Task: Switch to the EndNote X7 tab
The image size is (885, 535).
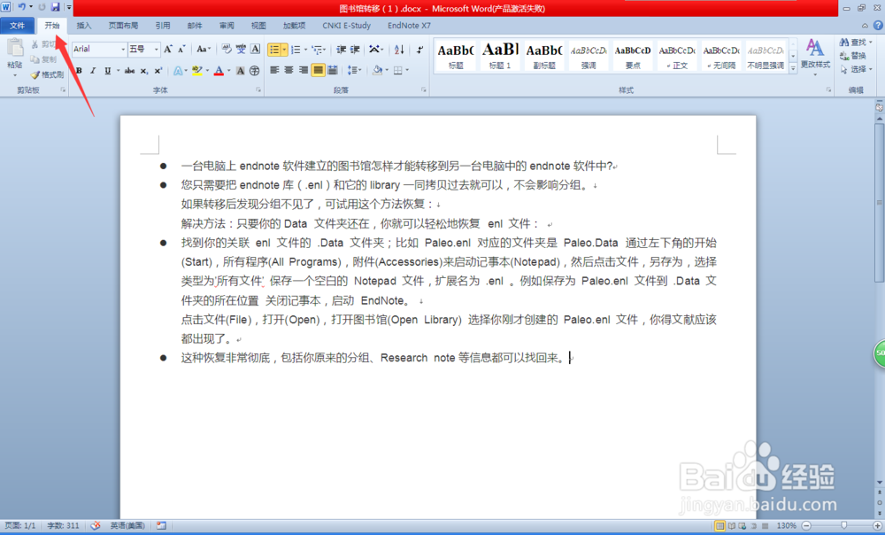Action: 409,26
